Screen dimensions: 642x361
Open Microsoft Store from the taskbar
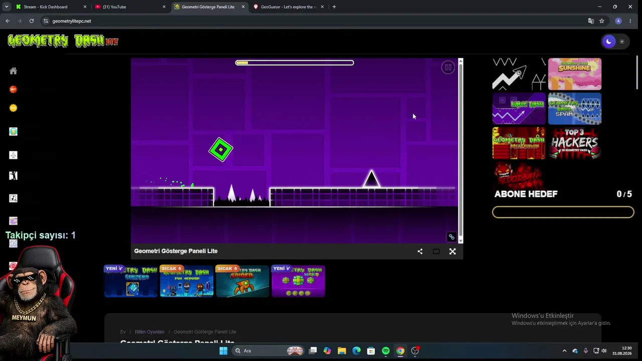coord(371,351)
